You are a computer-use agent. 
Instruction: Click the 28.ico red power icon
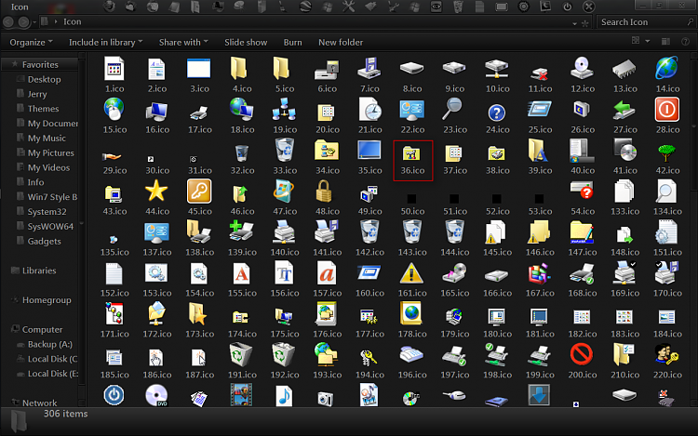[667, 110]
